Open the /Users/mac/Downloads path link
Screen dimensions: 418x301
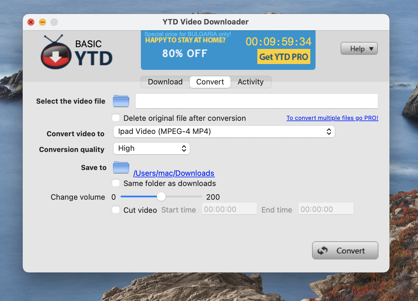pyautogui.click(x=174, y=173)
